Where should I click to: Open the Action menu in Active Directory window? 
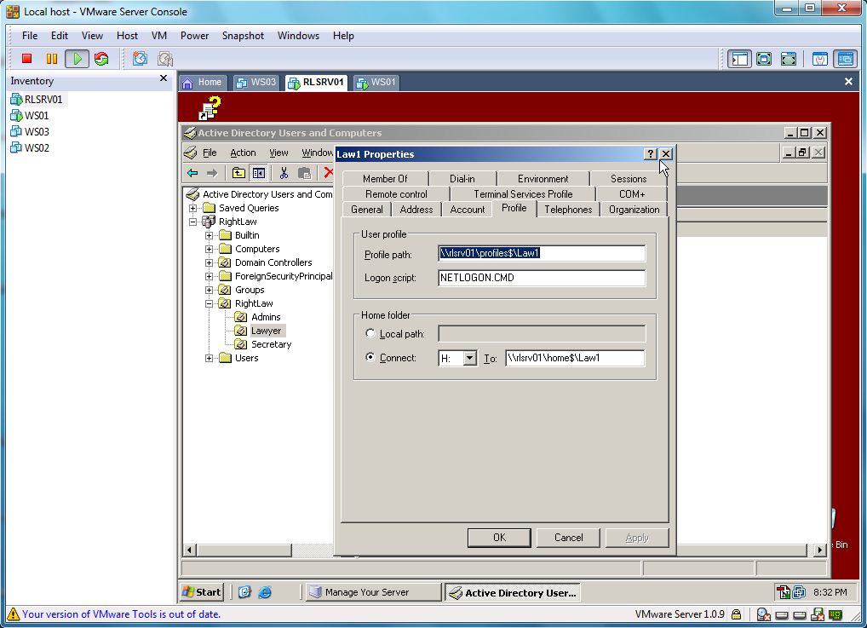point(243,153)
